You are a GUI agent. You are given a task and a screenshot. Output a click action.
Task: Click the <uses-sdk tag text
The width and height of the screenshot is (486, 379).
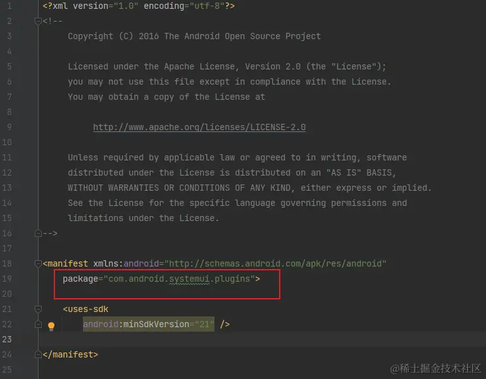85,309
